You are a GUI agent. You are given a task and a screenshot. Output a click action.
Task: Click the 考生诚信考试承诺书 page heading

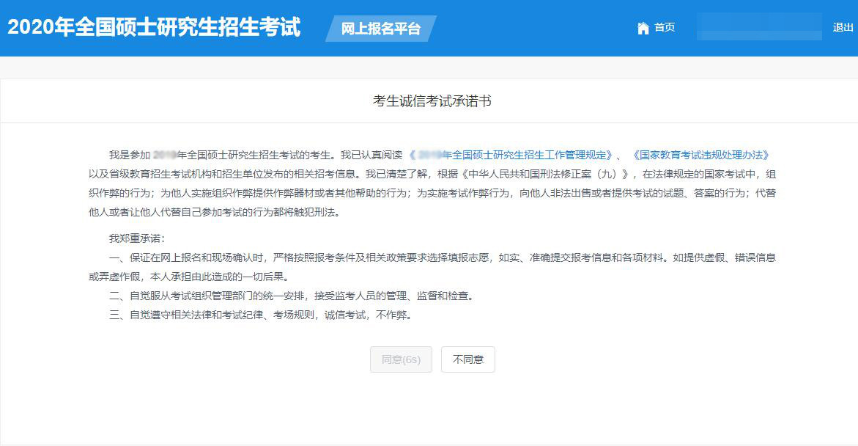pyautogui.click(x=429, y=100)
